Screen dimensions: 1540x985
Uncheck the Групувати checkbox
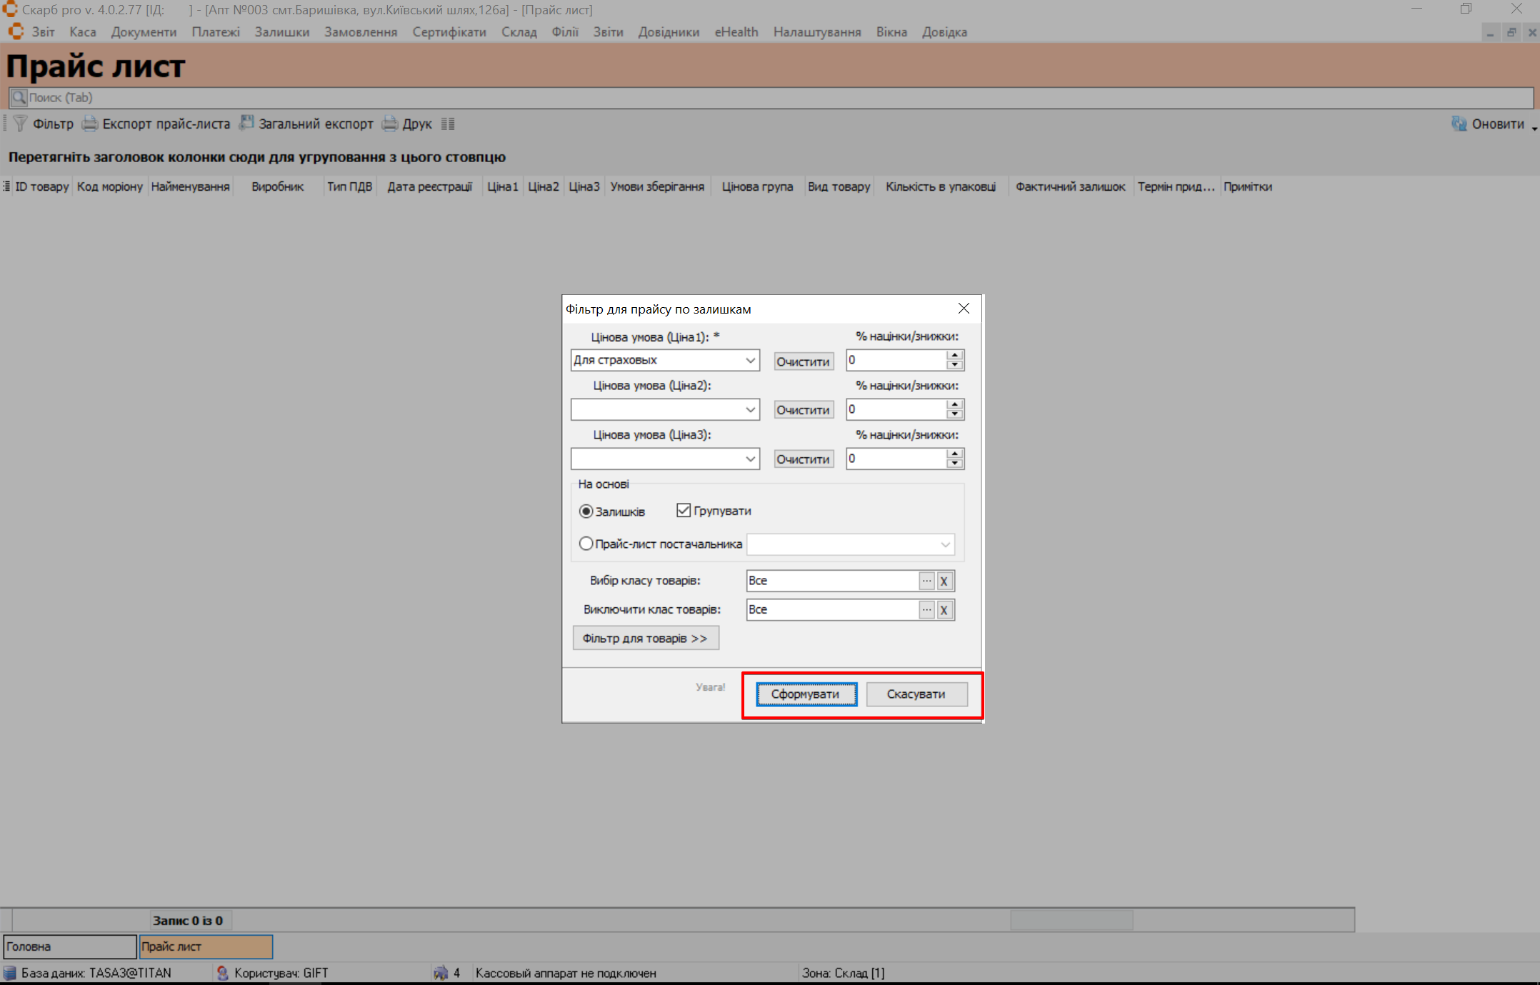[684, 511]
